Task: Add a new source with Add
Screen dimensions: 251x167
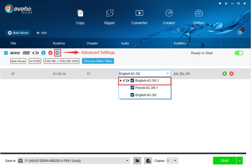Action: pos(41,33)
